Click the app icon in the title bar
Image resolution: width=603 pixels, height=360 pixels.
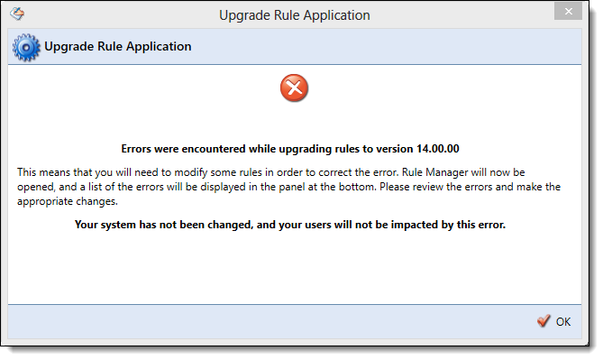click(x=17, y=14)
